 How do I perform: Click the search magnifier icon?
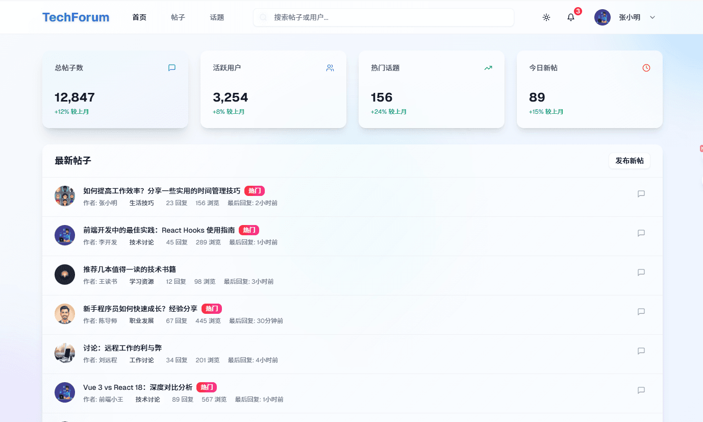coord(263,17)
